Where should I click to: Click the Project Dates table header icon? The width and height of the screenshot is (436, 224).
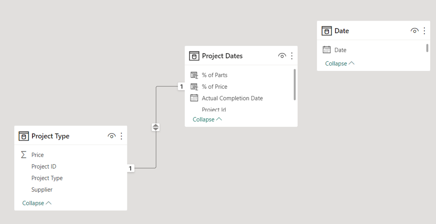(194, 56)
